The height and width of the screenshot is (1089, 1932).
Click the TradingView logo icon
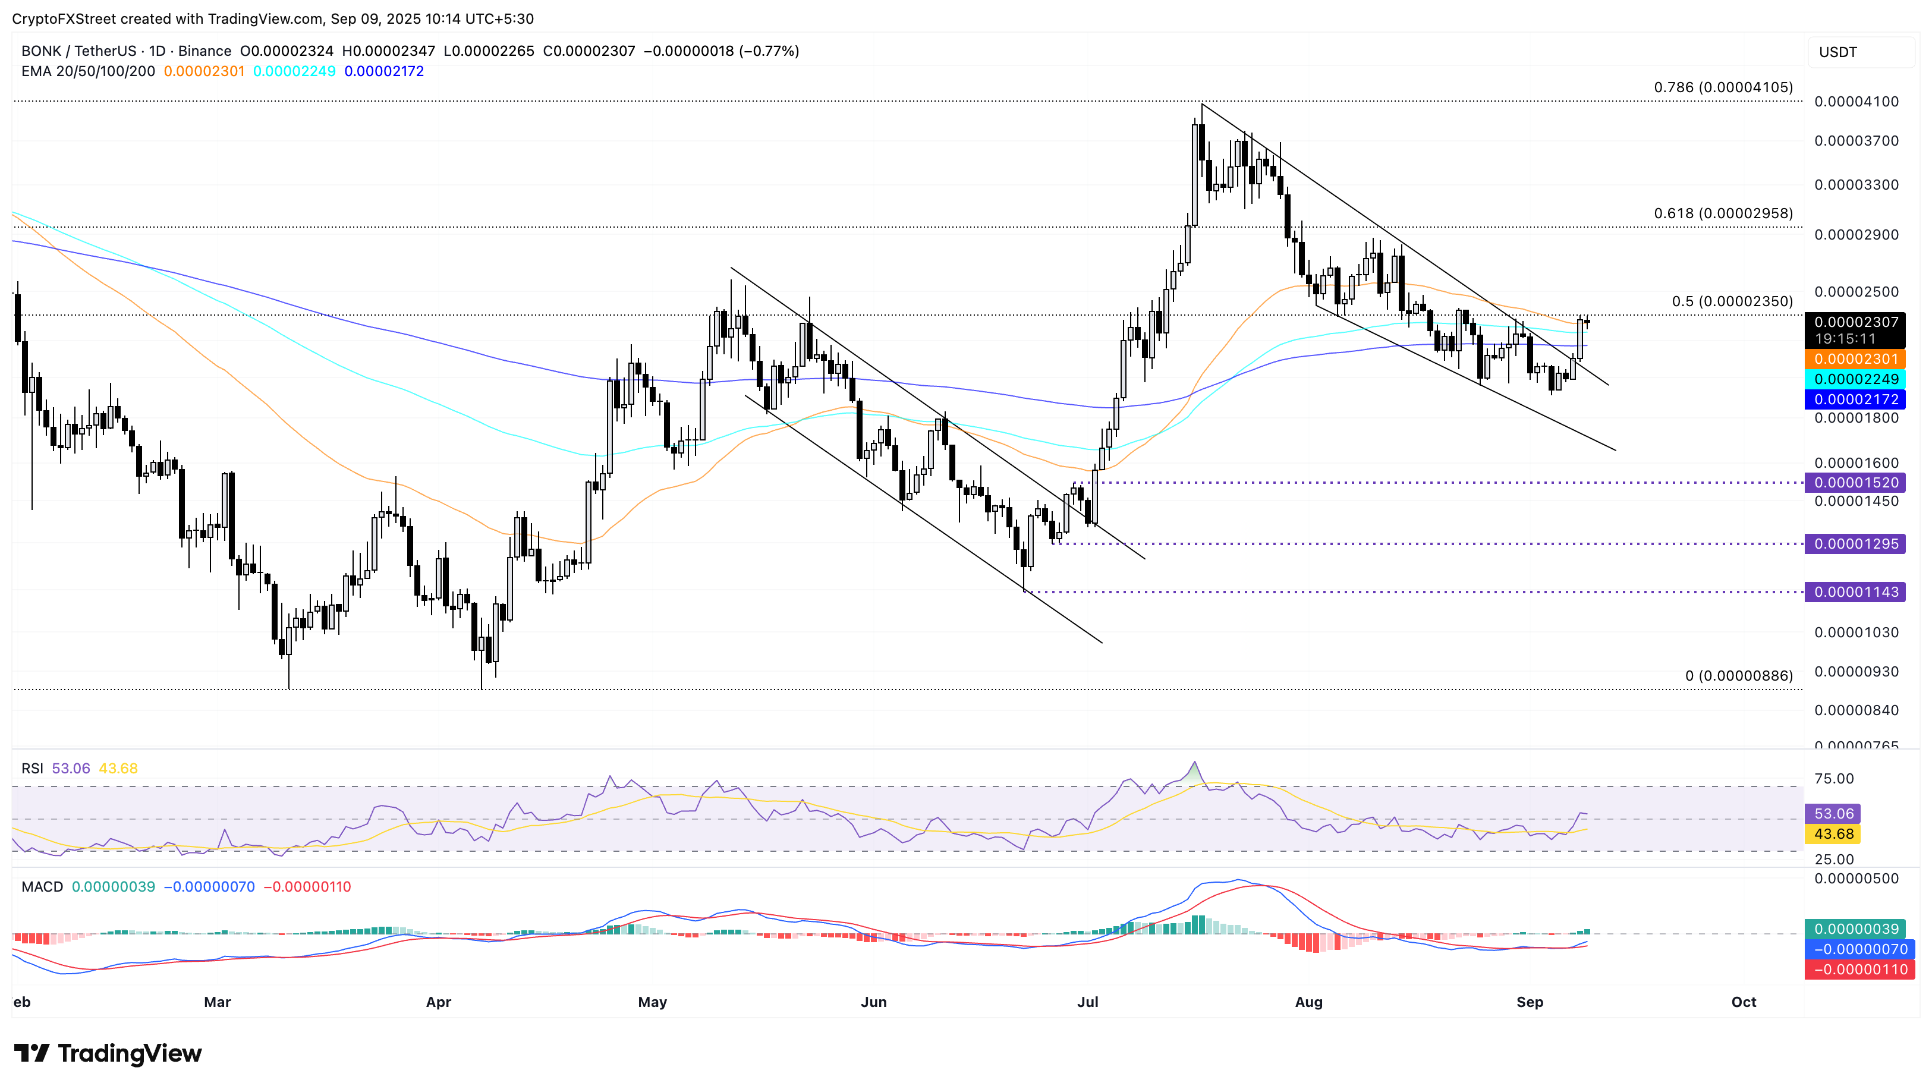coord(32,1053)
